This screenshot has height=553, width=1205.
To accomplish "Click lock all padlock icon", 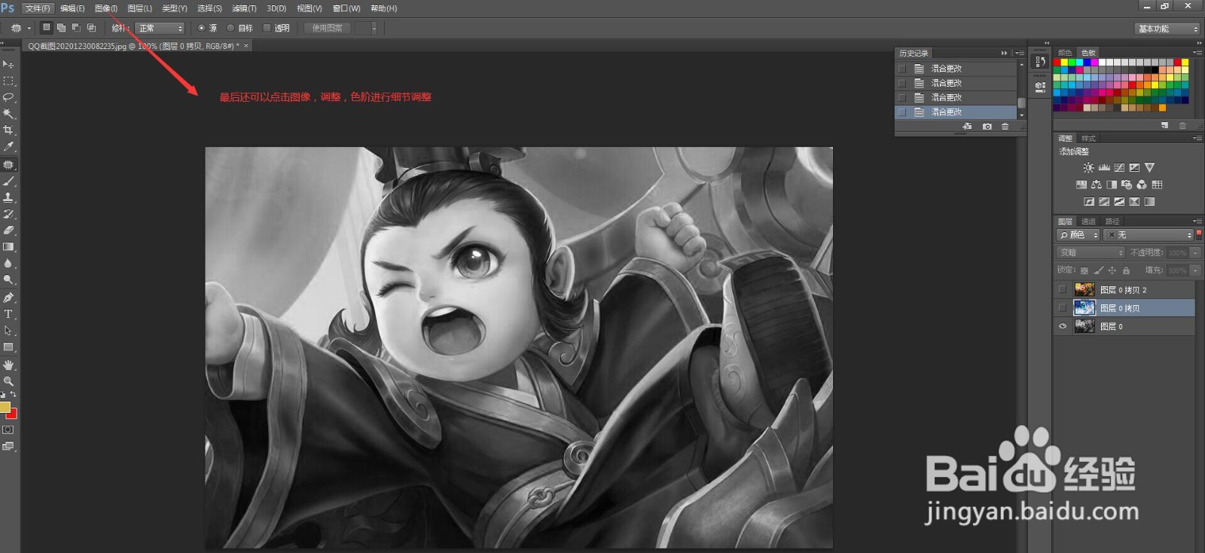I will coord(1126,270).
